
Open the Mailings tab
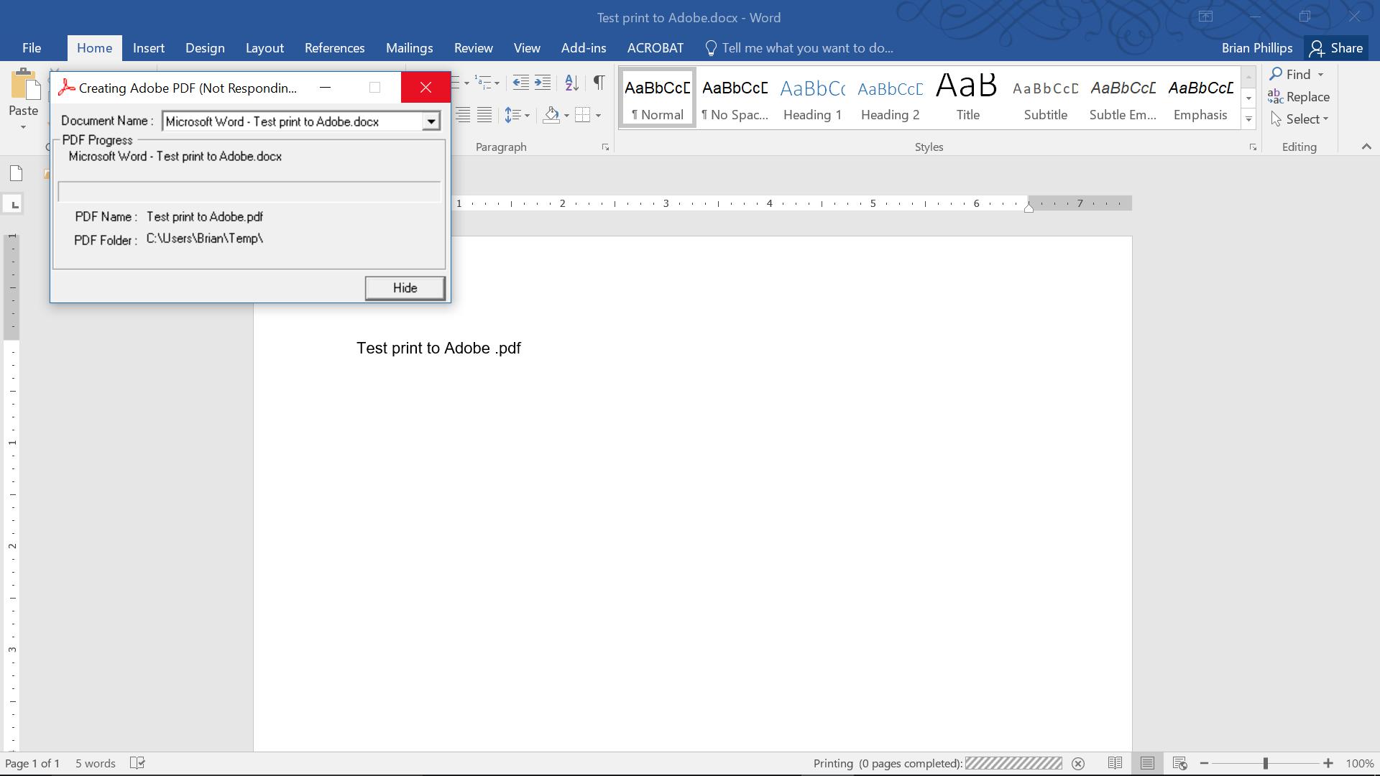[x=409, y=48]
